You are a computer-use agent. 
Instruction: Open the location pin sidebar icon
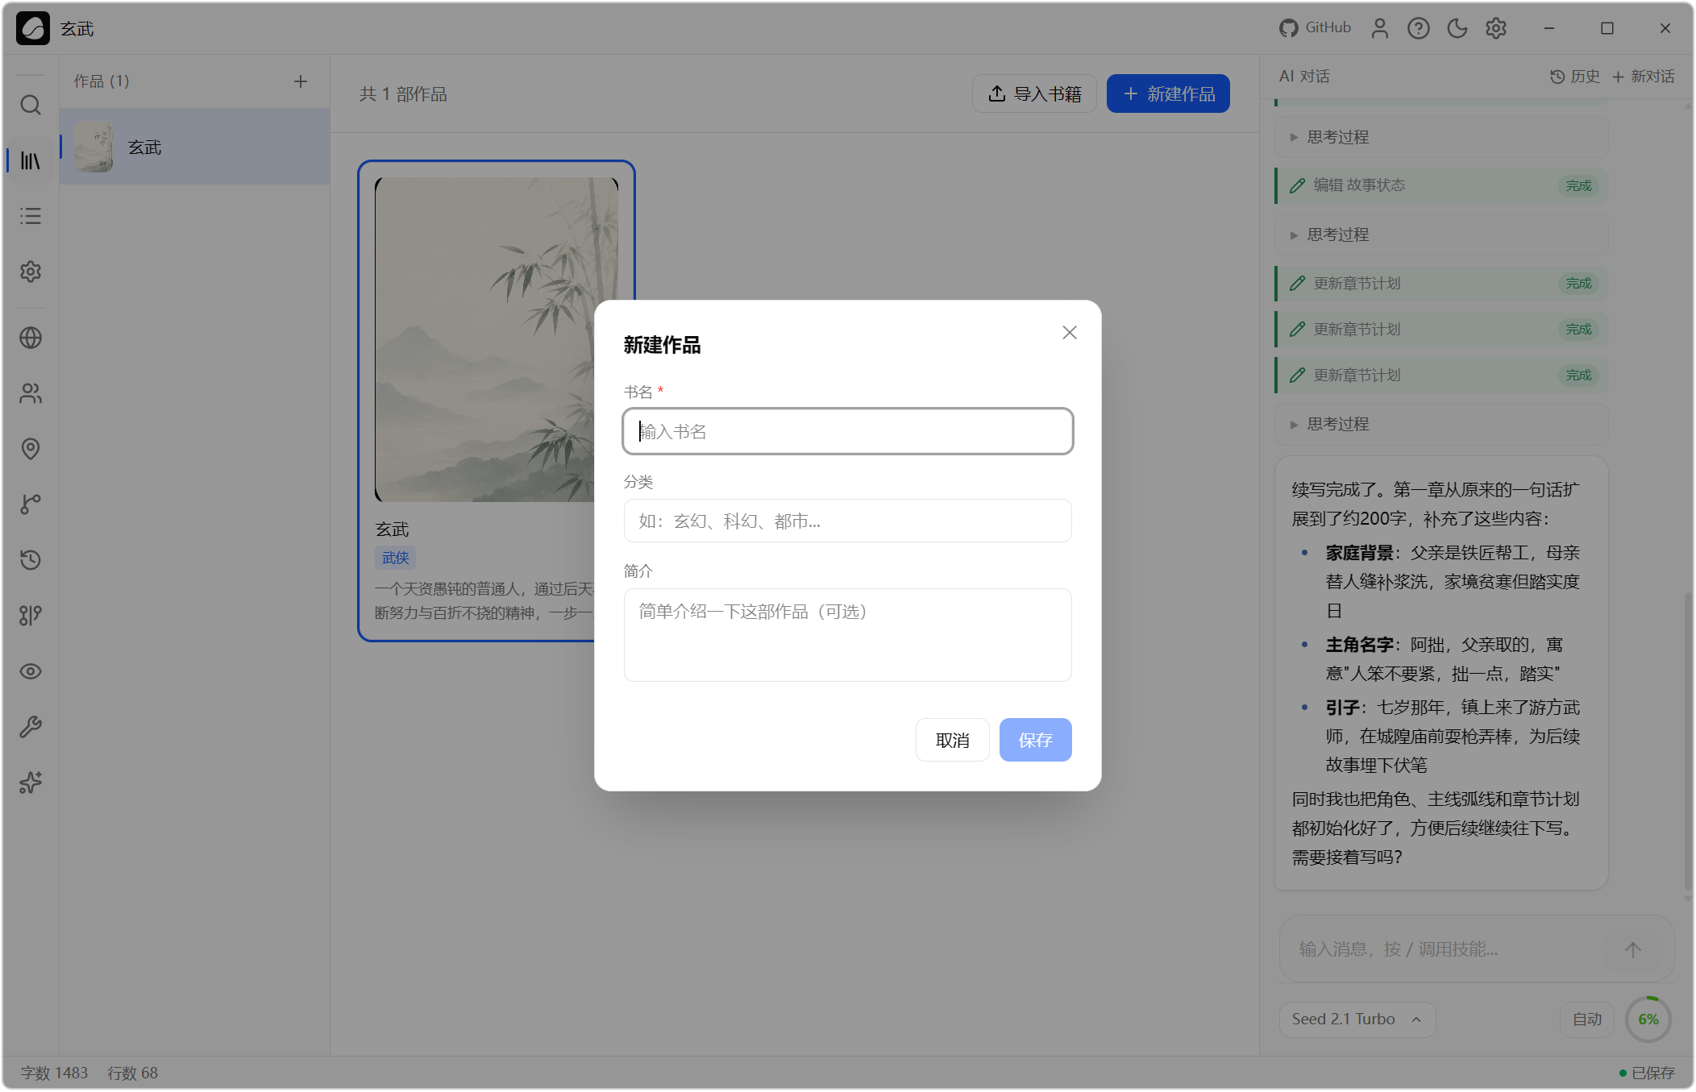[x=31, y=449]
